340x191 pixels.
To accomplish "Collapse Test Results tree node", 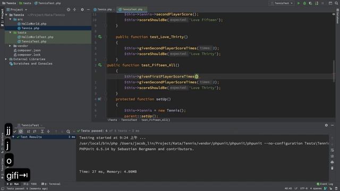I will [x=13, y=137].
